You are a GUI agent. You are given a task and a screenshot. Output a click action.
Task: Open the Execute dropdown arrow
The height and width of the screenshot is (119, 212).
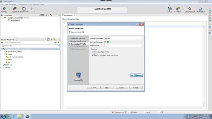pyautogui.click(x=37, y=10)
